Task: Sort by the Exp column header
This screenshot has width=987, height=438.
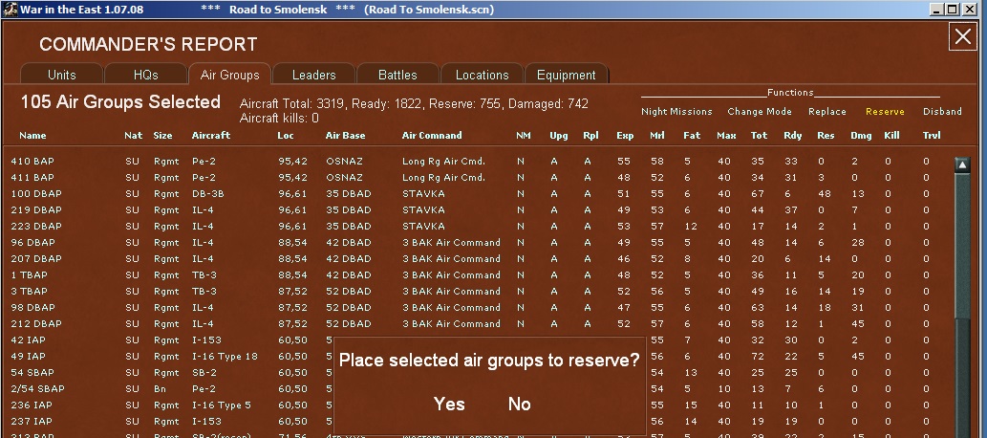Action: coord(625,136)
